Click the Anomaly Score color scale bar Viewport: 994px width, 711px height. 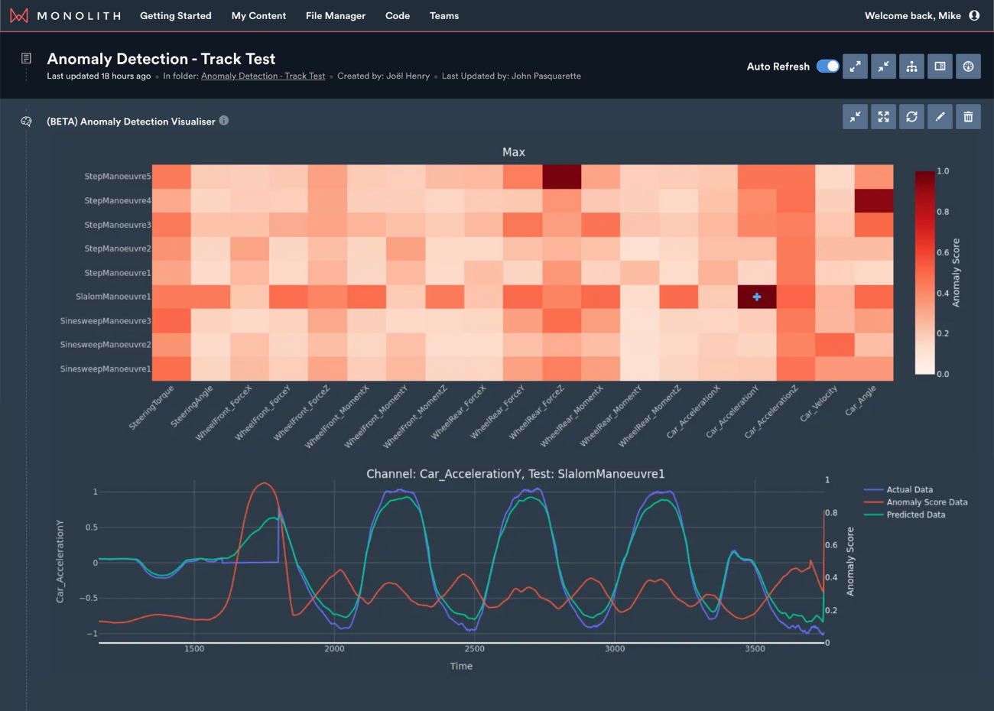coord(923,271)
